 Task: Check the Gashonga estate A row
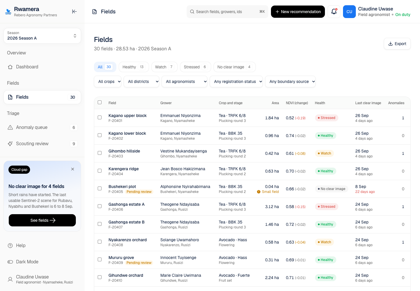pyautogui.click(x=100, y=206)
